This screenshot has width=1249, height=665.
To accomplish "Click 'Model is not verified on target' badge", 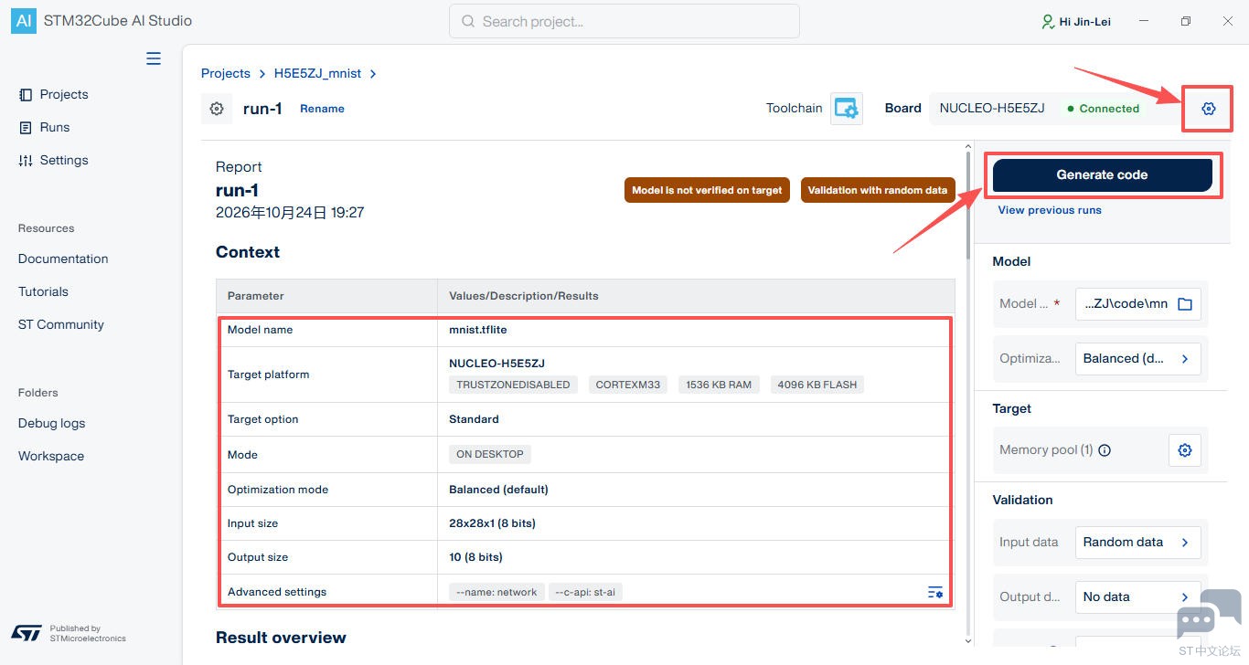I will click(707, 190).
